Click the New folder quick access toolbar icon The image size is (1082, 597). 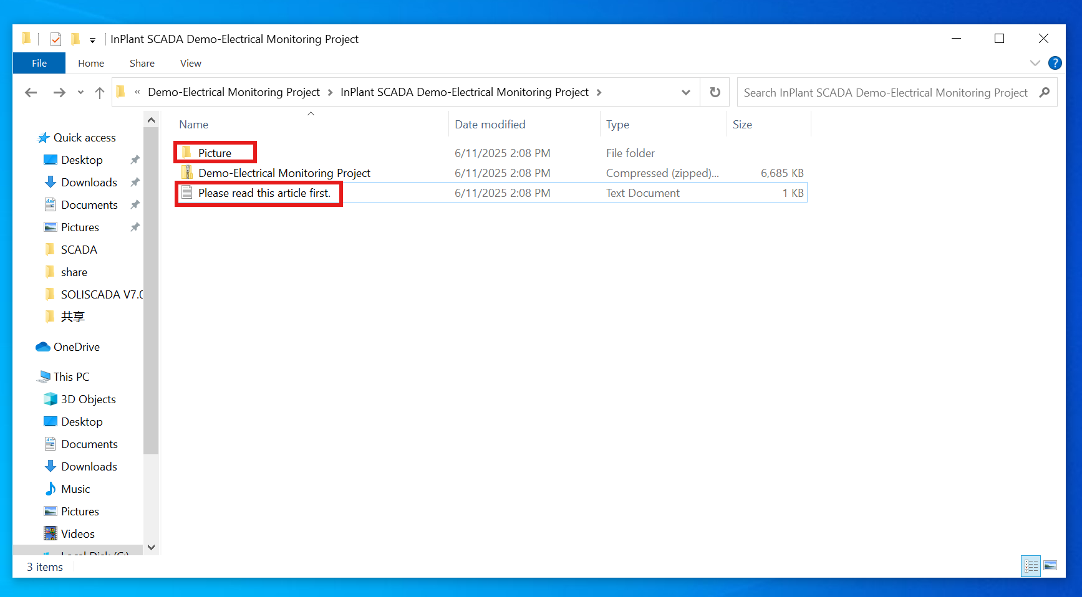point(75,39)
